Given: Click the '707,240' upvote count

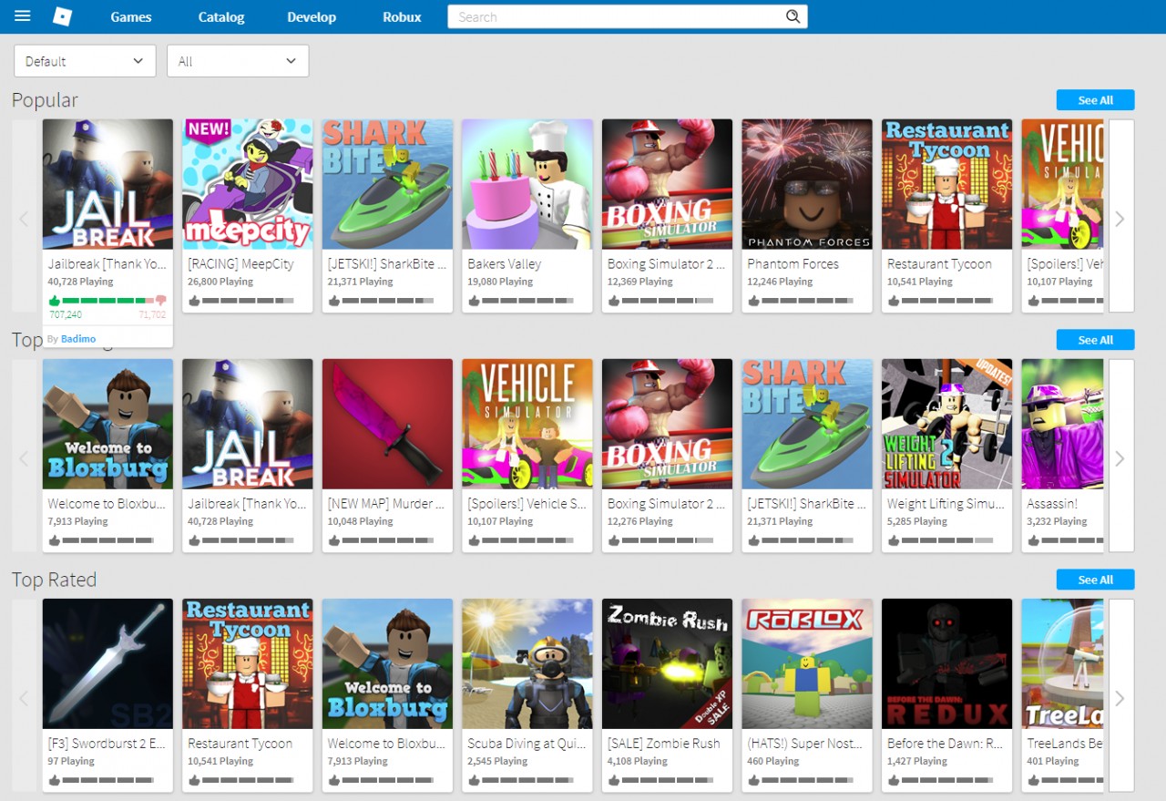Looking at the screenshot, I should click(x=66, y=314).
